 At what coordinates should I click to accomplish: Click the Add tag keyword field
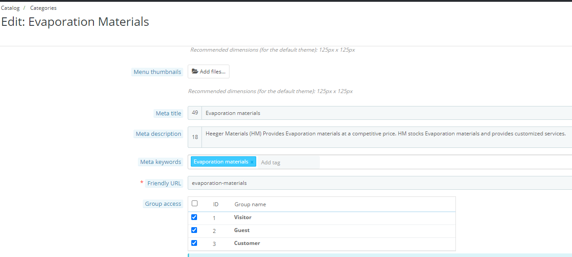click(289, 162)
